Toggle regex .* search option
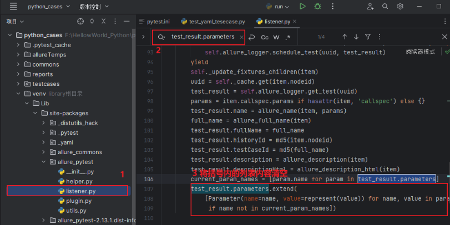Image resolution: width=450 pixels, height=225 pixels. [x=288, y=37]
